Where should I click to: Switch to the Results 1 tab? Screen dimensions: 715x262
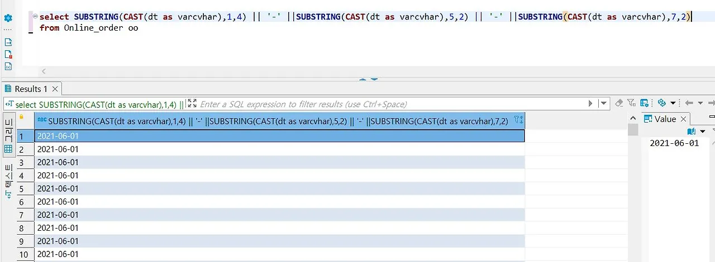pyautogui.click(x=31, y=89)
